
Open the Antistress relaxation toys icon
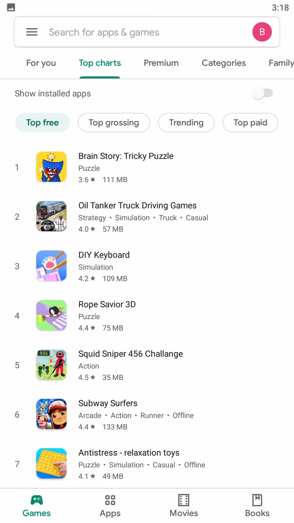click(51, 464)
